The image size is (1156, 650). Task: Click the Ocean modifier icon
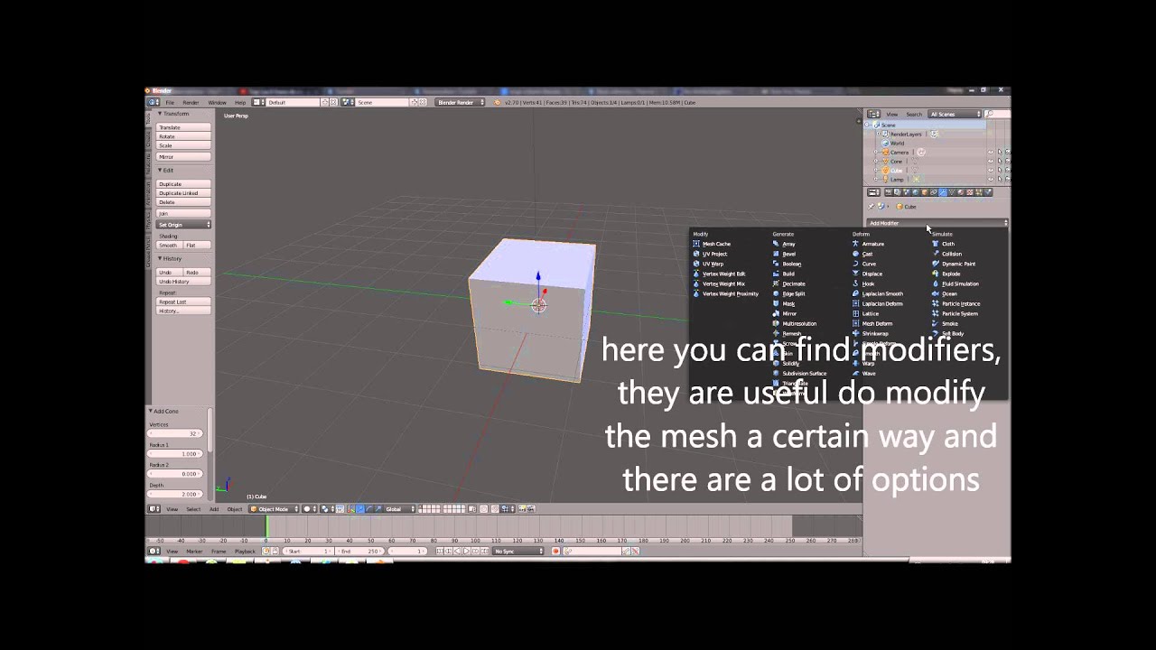pos(936,293)
